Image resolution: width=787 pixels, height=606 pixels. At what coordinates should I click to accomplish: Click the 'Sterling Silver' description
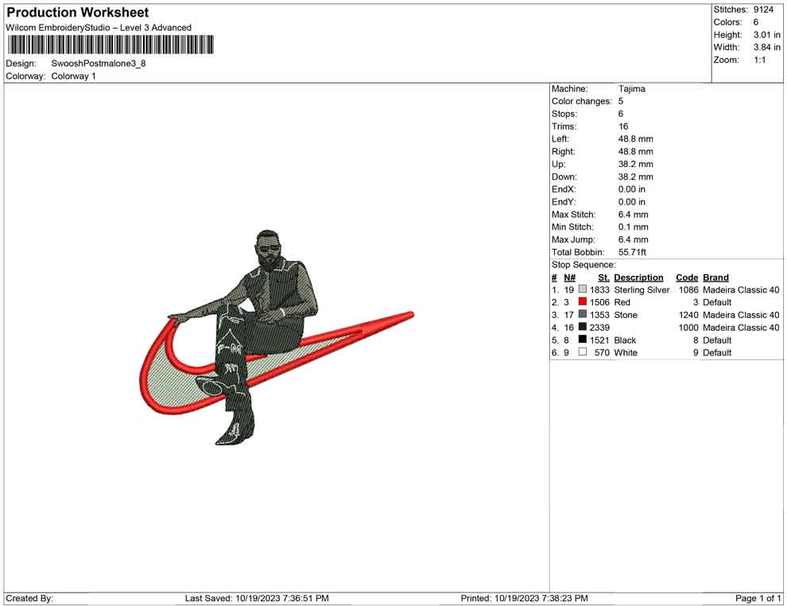(642, 289)
